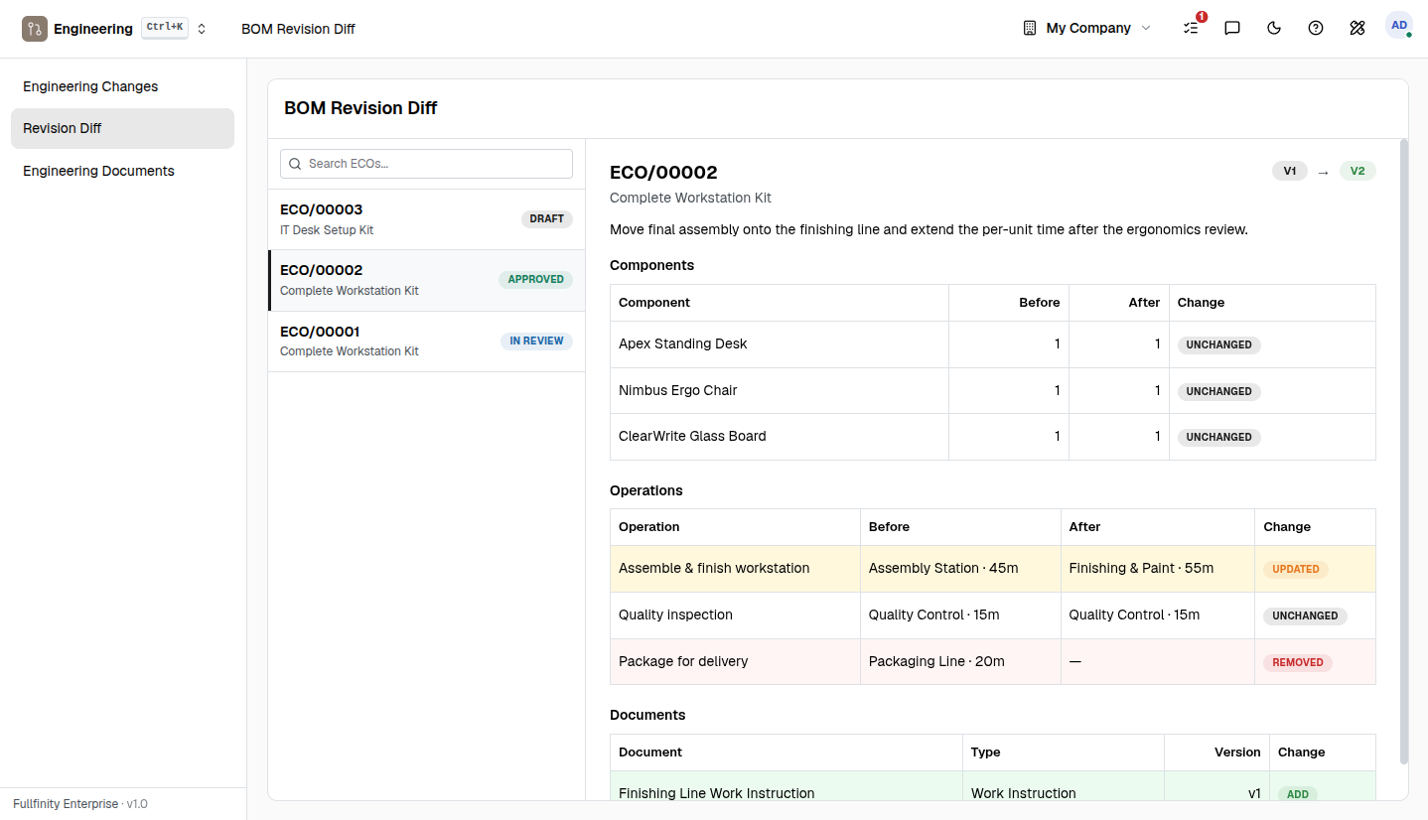Open the AD user avatar menu
Viewport: 1428px width, 820px height.
(1399, 26)
